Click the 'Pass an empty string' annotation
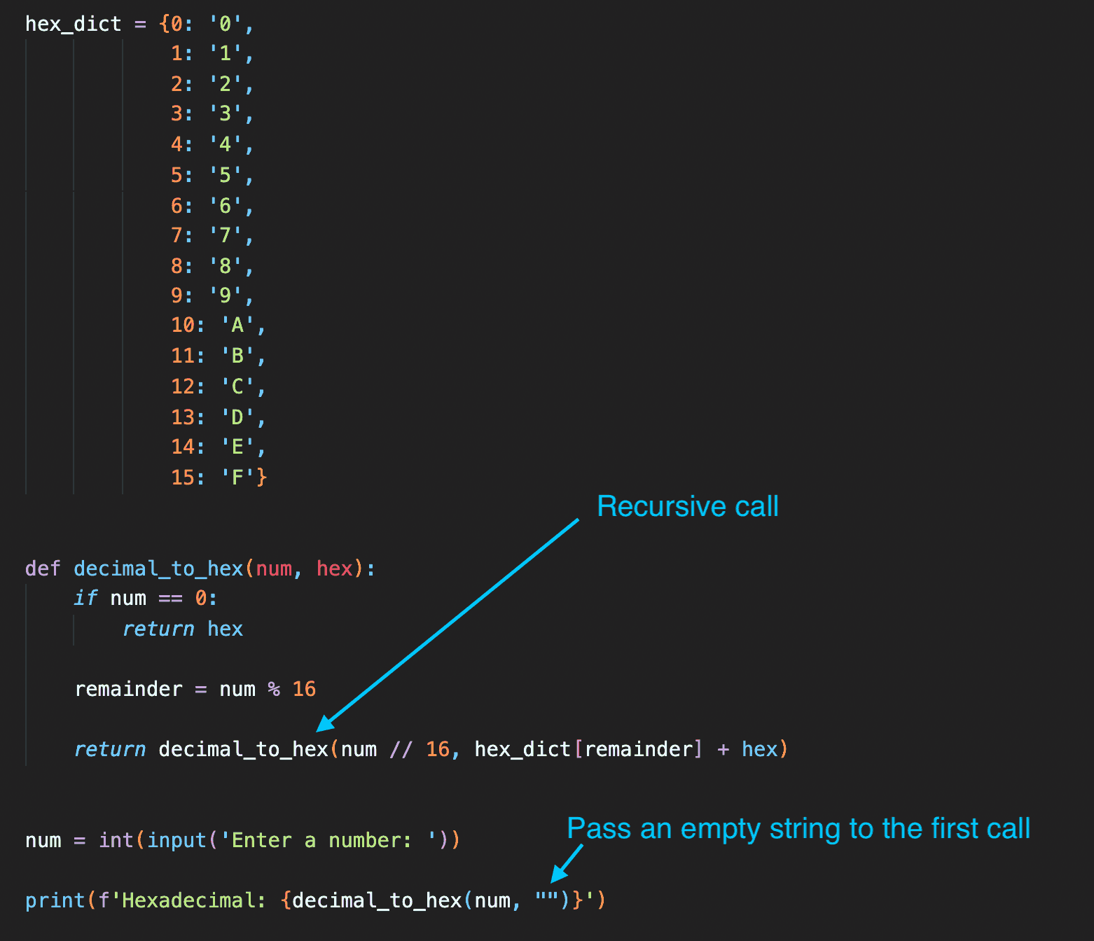Viewport: 1094px width, 941px height. coord(798,828)
